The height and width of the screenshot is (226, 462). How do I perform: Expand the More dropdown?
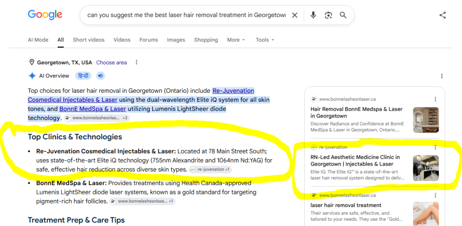point(236,40)
